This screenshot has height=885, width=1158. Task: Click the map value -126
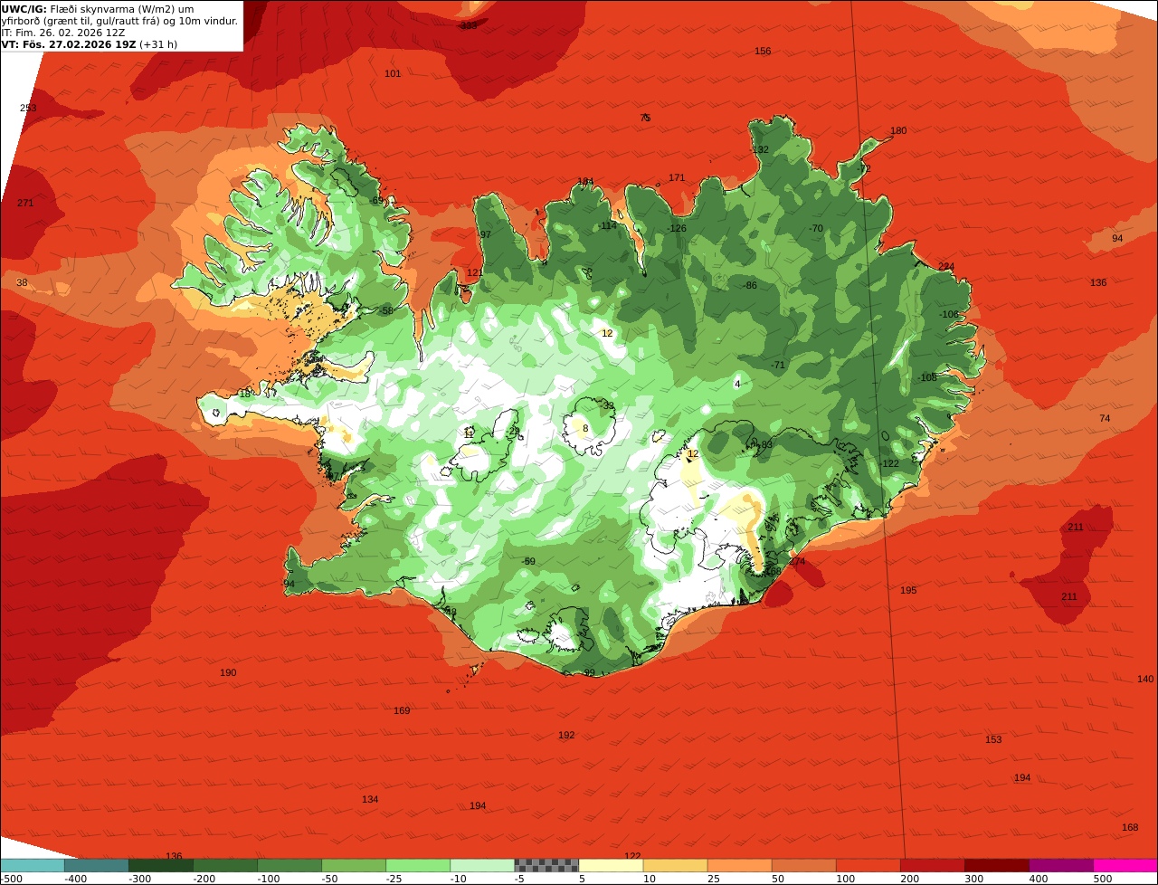click(677, 228)
